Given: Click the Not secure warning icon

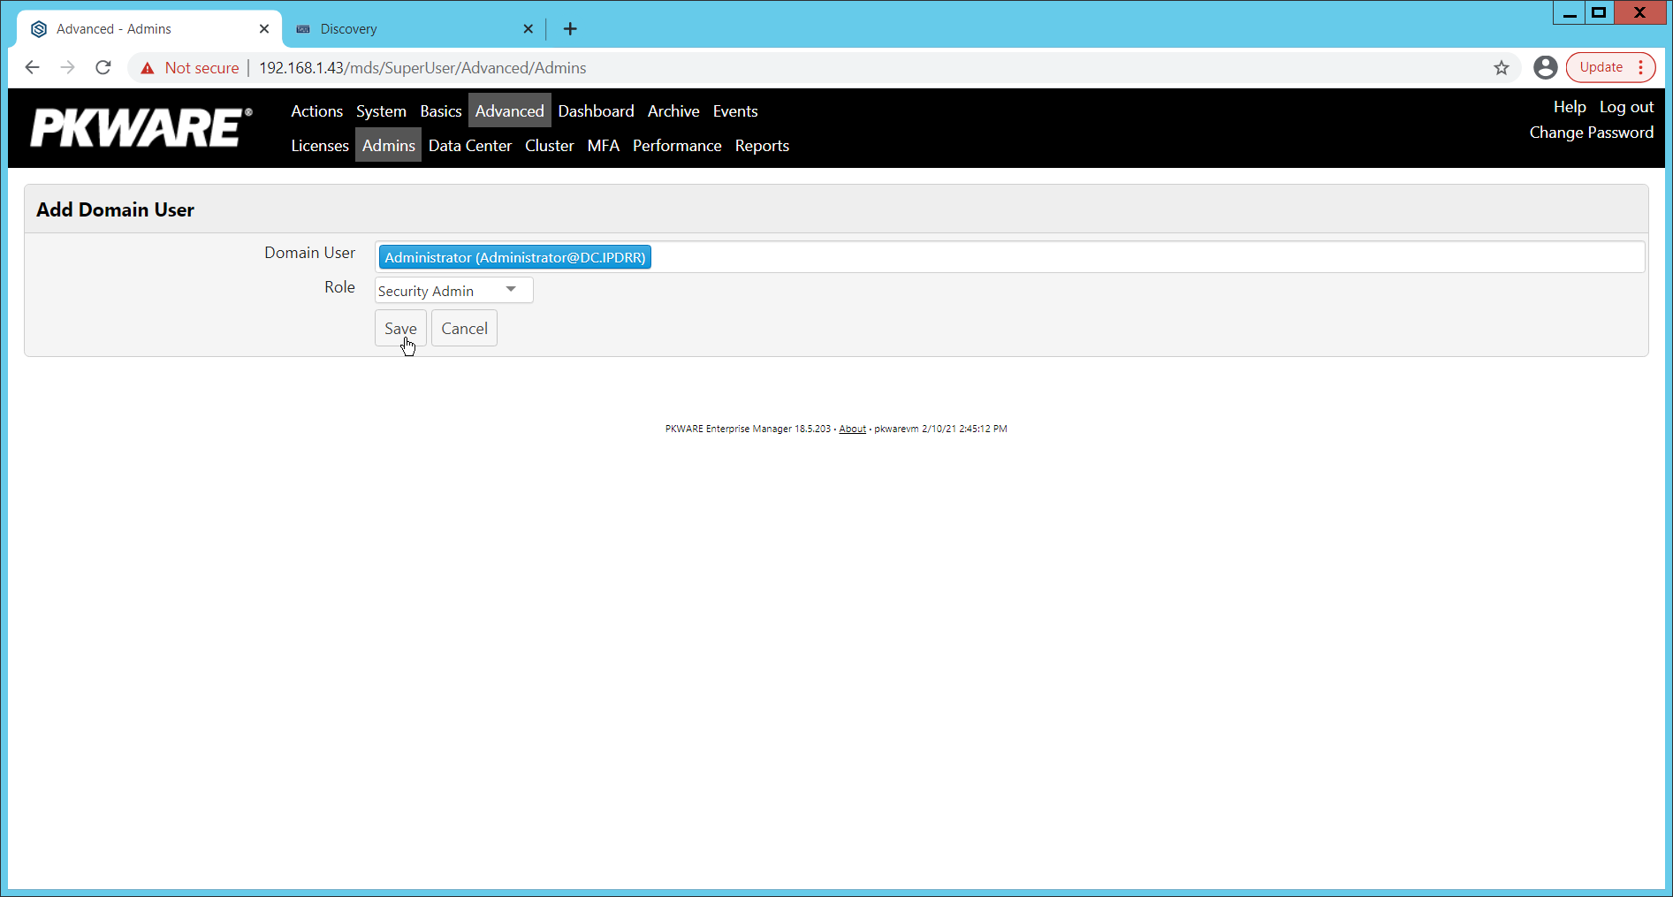Looking at the screenshot, I should 147,67.
